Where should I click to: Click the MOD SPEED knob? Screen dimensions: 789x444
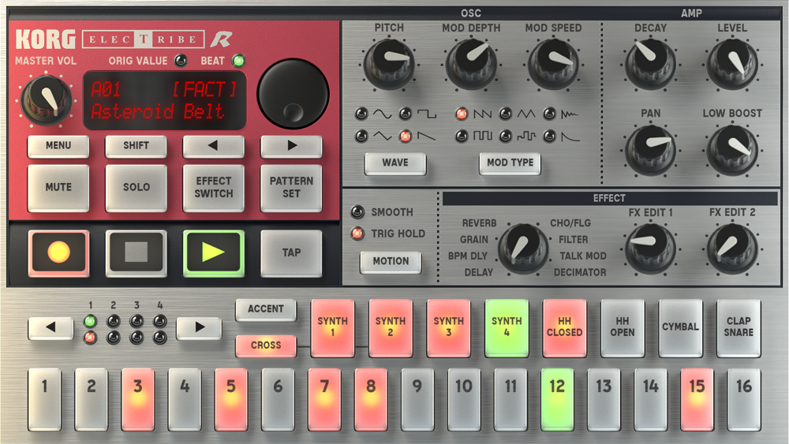554,65
